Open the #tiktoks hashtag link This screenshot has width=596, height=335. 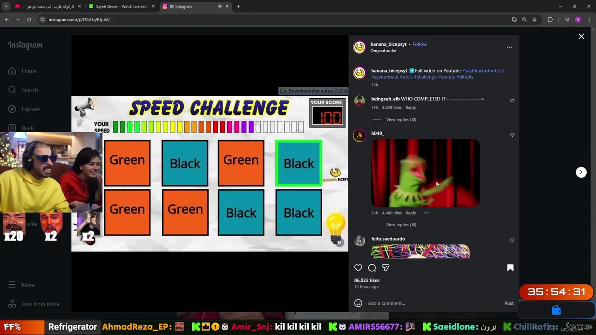coord(465,77)
